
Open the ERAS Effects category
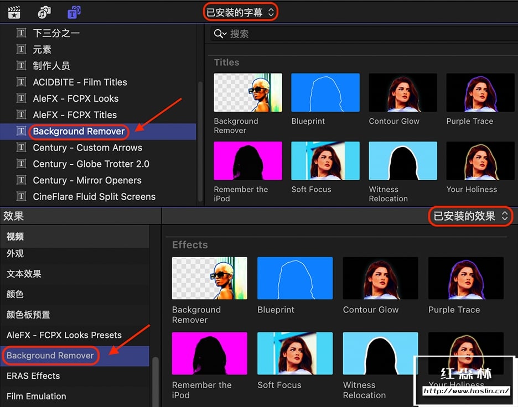coord(33,376)
